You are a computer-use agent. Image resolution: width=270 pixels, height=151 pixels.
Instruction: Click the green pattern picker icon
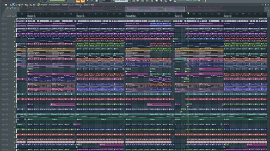(39, 5)
